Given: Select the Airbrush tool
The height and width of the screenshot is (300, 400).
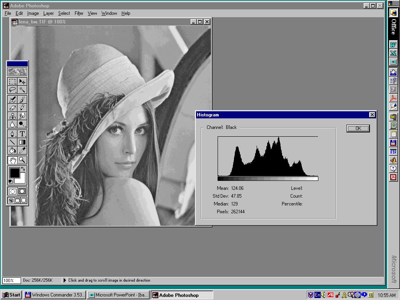Looking at the screenshot, I should coord(12,100).
